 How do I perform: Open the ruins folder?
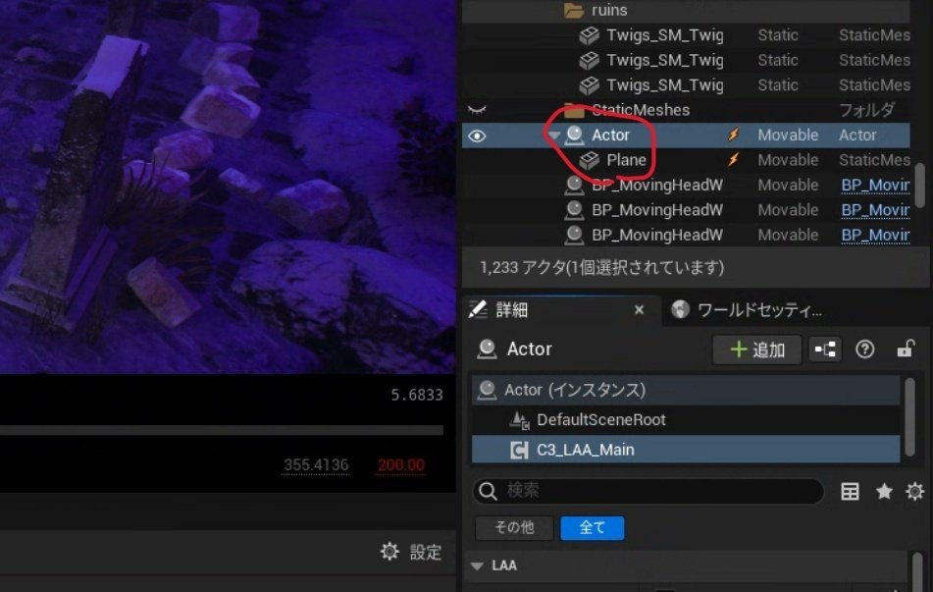tap(609, 10)
